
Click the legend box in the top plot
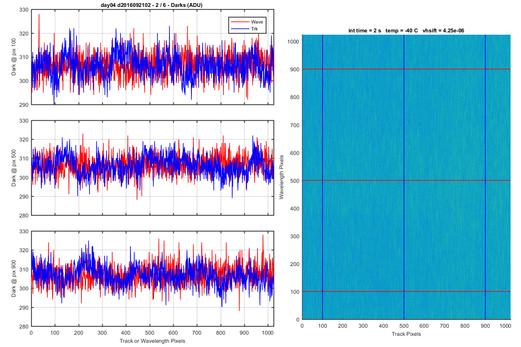247,25
